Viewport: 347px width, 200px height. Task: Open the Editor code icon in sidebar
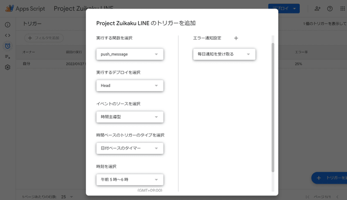pyautogui.click(x=7, y=35)
